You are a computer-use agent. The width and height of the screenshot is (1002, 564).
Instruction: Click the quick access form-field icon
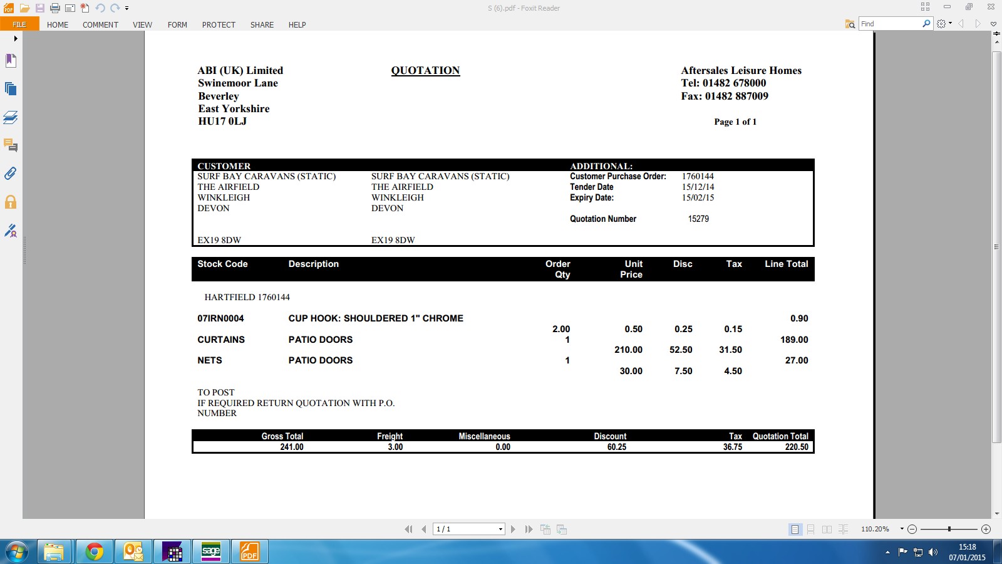(x=70, y=8)
